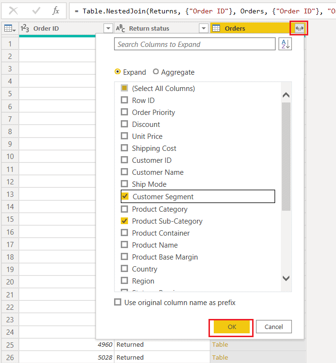This screenshot has width=336, height=363.
Task: Check the Ship Mode checkbox
Action: [125, 184]
